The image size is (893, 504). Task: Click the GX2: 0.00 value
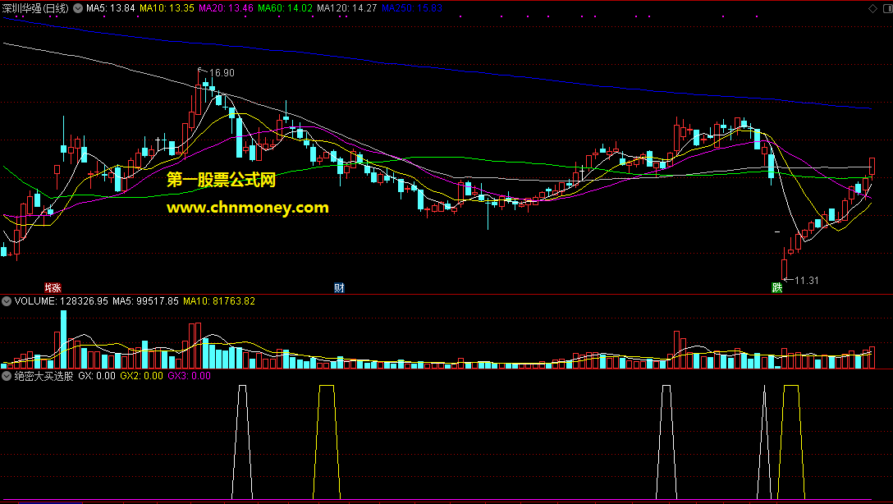(141, 376)
